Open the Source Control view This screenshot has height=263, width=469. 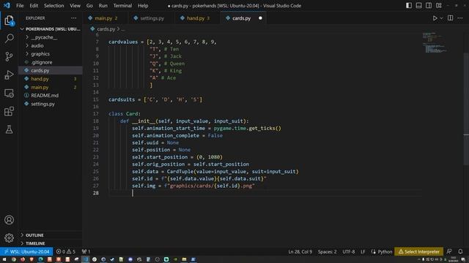pos(9,56)
